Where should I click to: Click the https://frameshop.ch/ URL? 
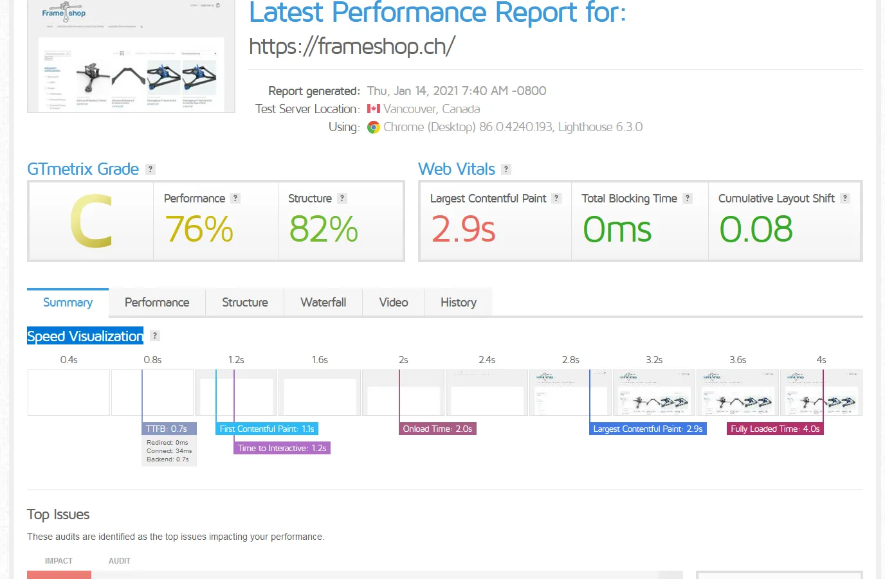352,46
